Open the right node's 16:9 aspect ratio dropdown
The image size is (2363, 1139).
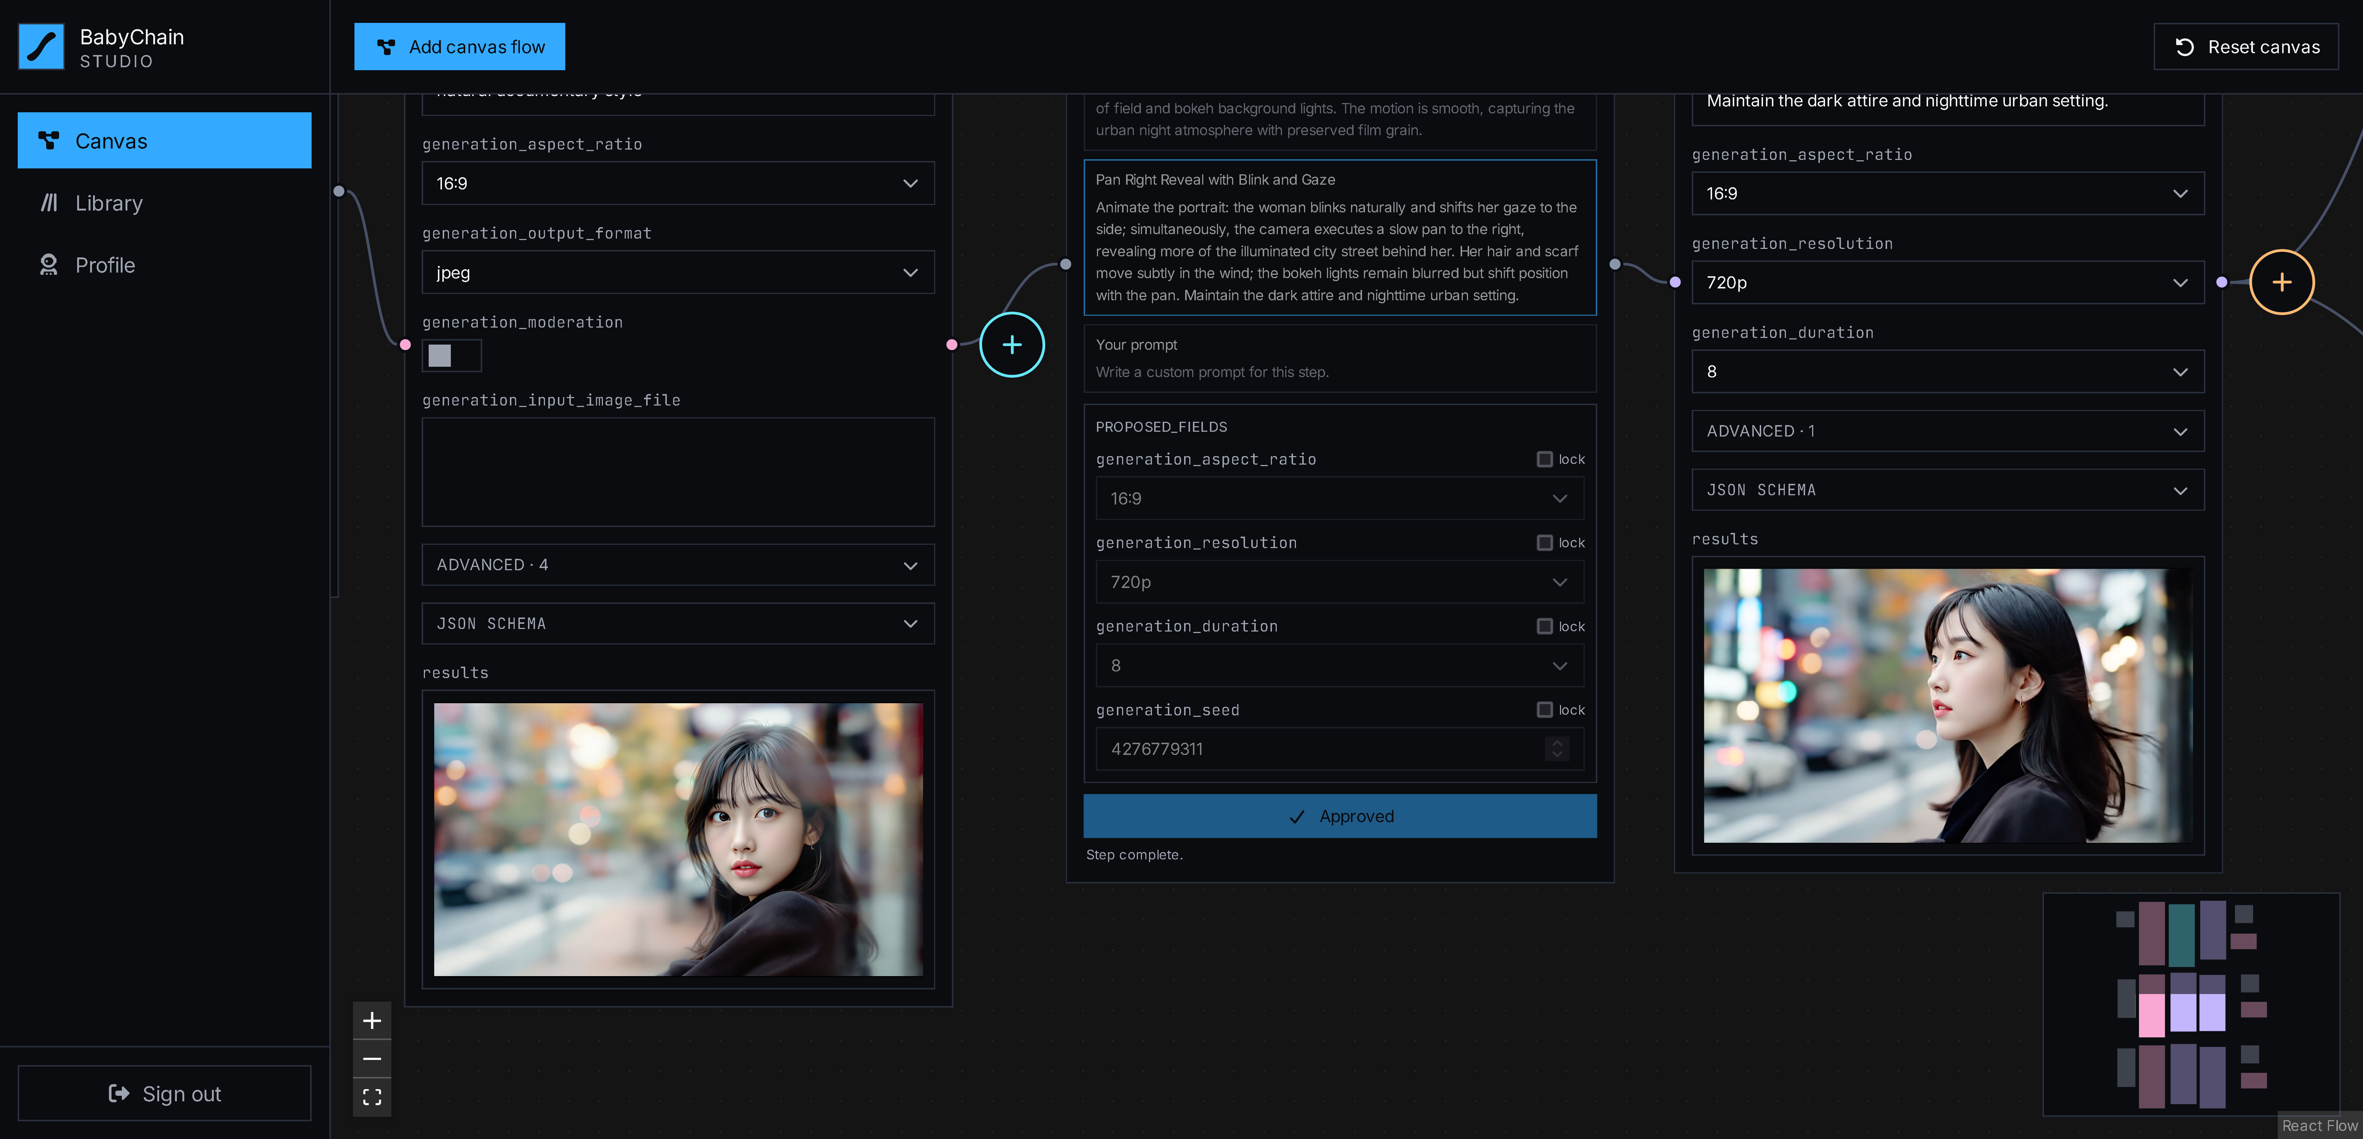click(1948, 194)
